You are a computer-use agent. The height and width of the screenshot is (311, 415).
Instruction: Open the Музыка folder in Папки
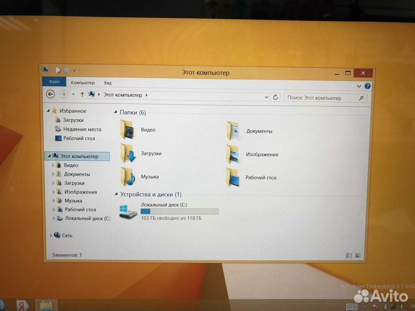139,176
